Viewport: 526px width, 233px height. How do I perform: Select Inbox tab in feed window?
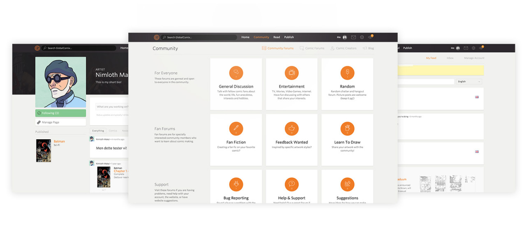[x=450, y=58]
